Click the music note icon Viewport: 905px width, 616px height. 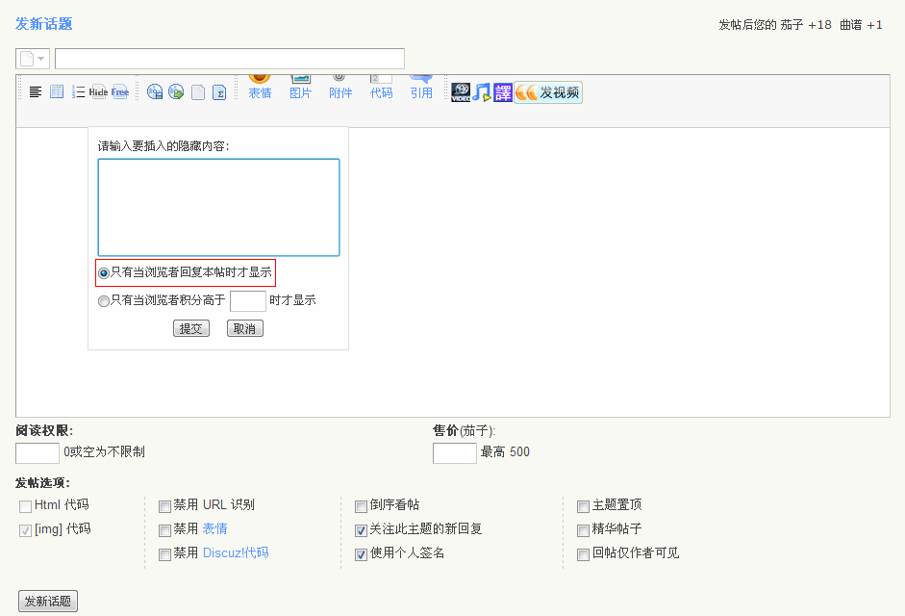pos(482,92)
